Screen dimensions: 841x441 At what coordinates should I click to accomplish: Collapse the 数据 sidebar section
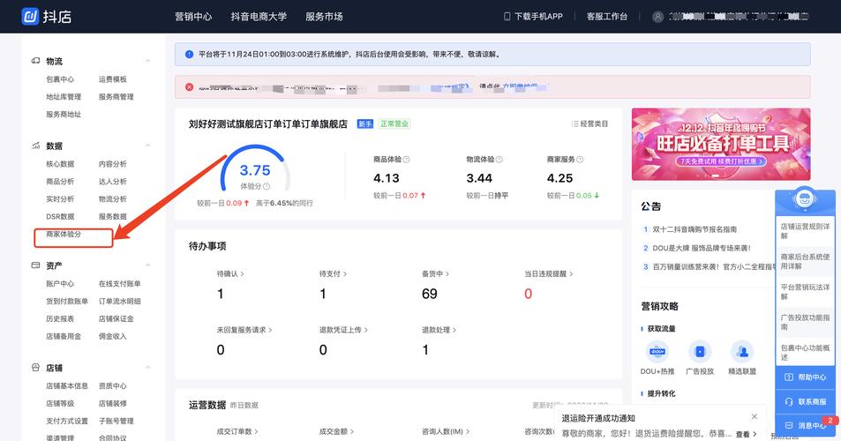147,146
